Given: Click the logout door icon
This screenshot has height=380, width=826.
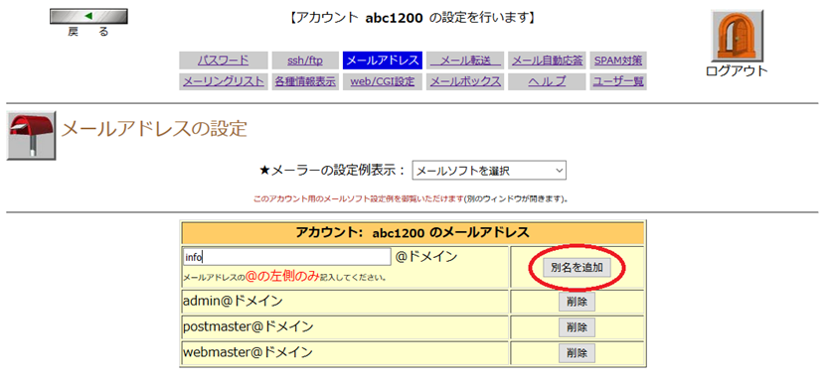Looking at the screenshot, I should tap(737, 37).
